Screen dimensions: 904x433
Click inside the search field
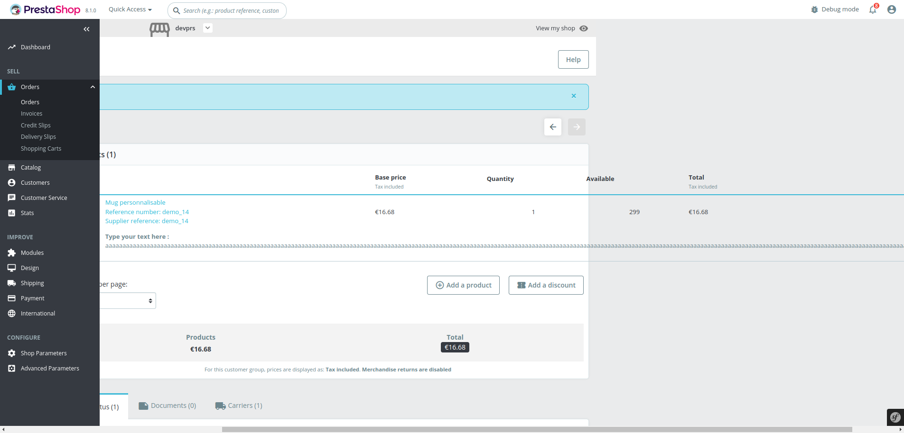point(227,10)
